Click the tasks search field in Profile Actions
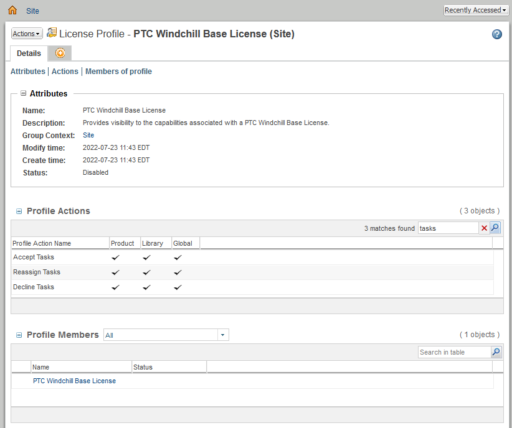 448,228
